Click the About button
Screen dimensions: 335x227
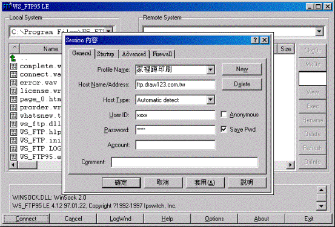click(261, 219)
